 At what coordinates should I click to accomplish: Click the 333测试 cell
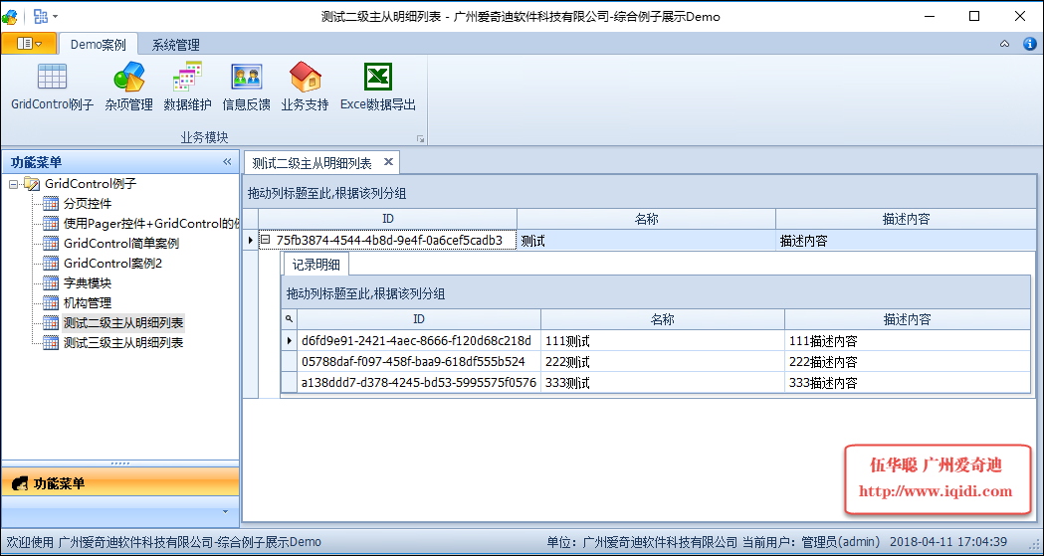point(663,382)
